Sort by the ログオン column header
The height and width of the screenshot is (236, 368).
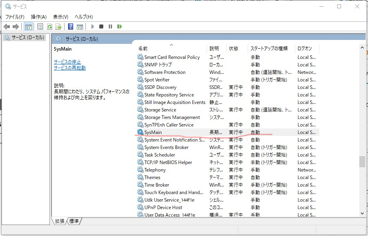pos(307,49)
